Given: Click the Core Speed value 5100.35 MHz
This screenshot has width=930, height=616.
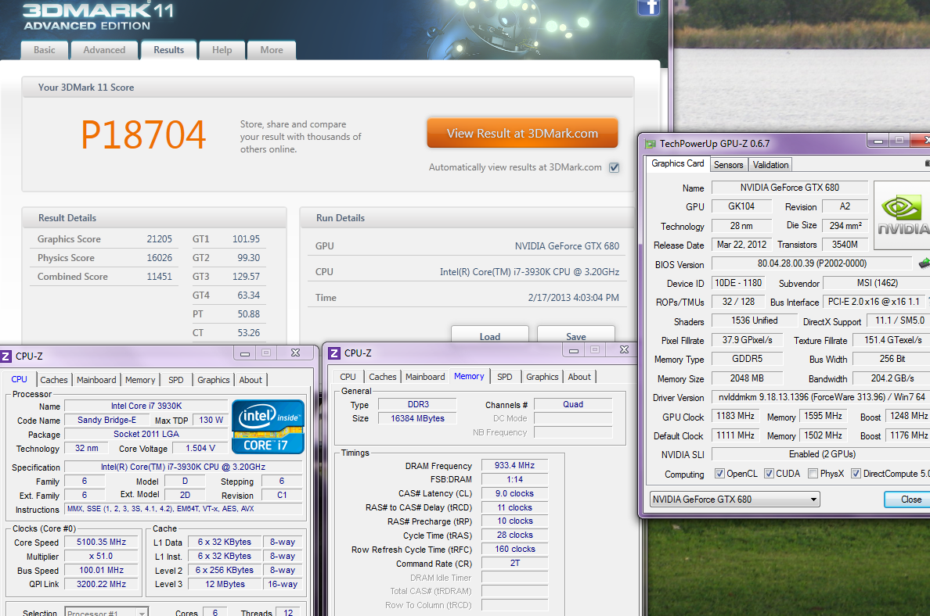Looking at the screenshot, I should (x=102, y=542).
